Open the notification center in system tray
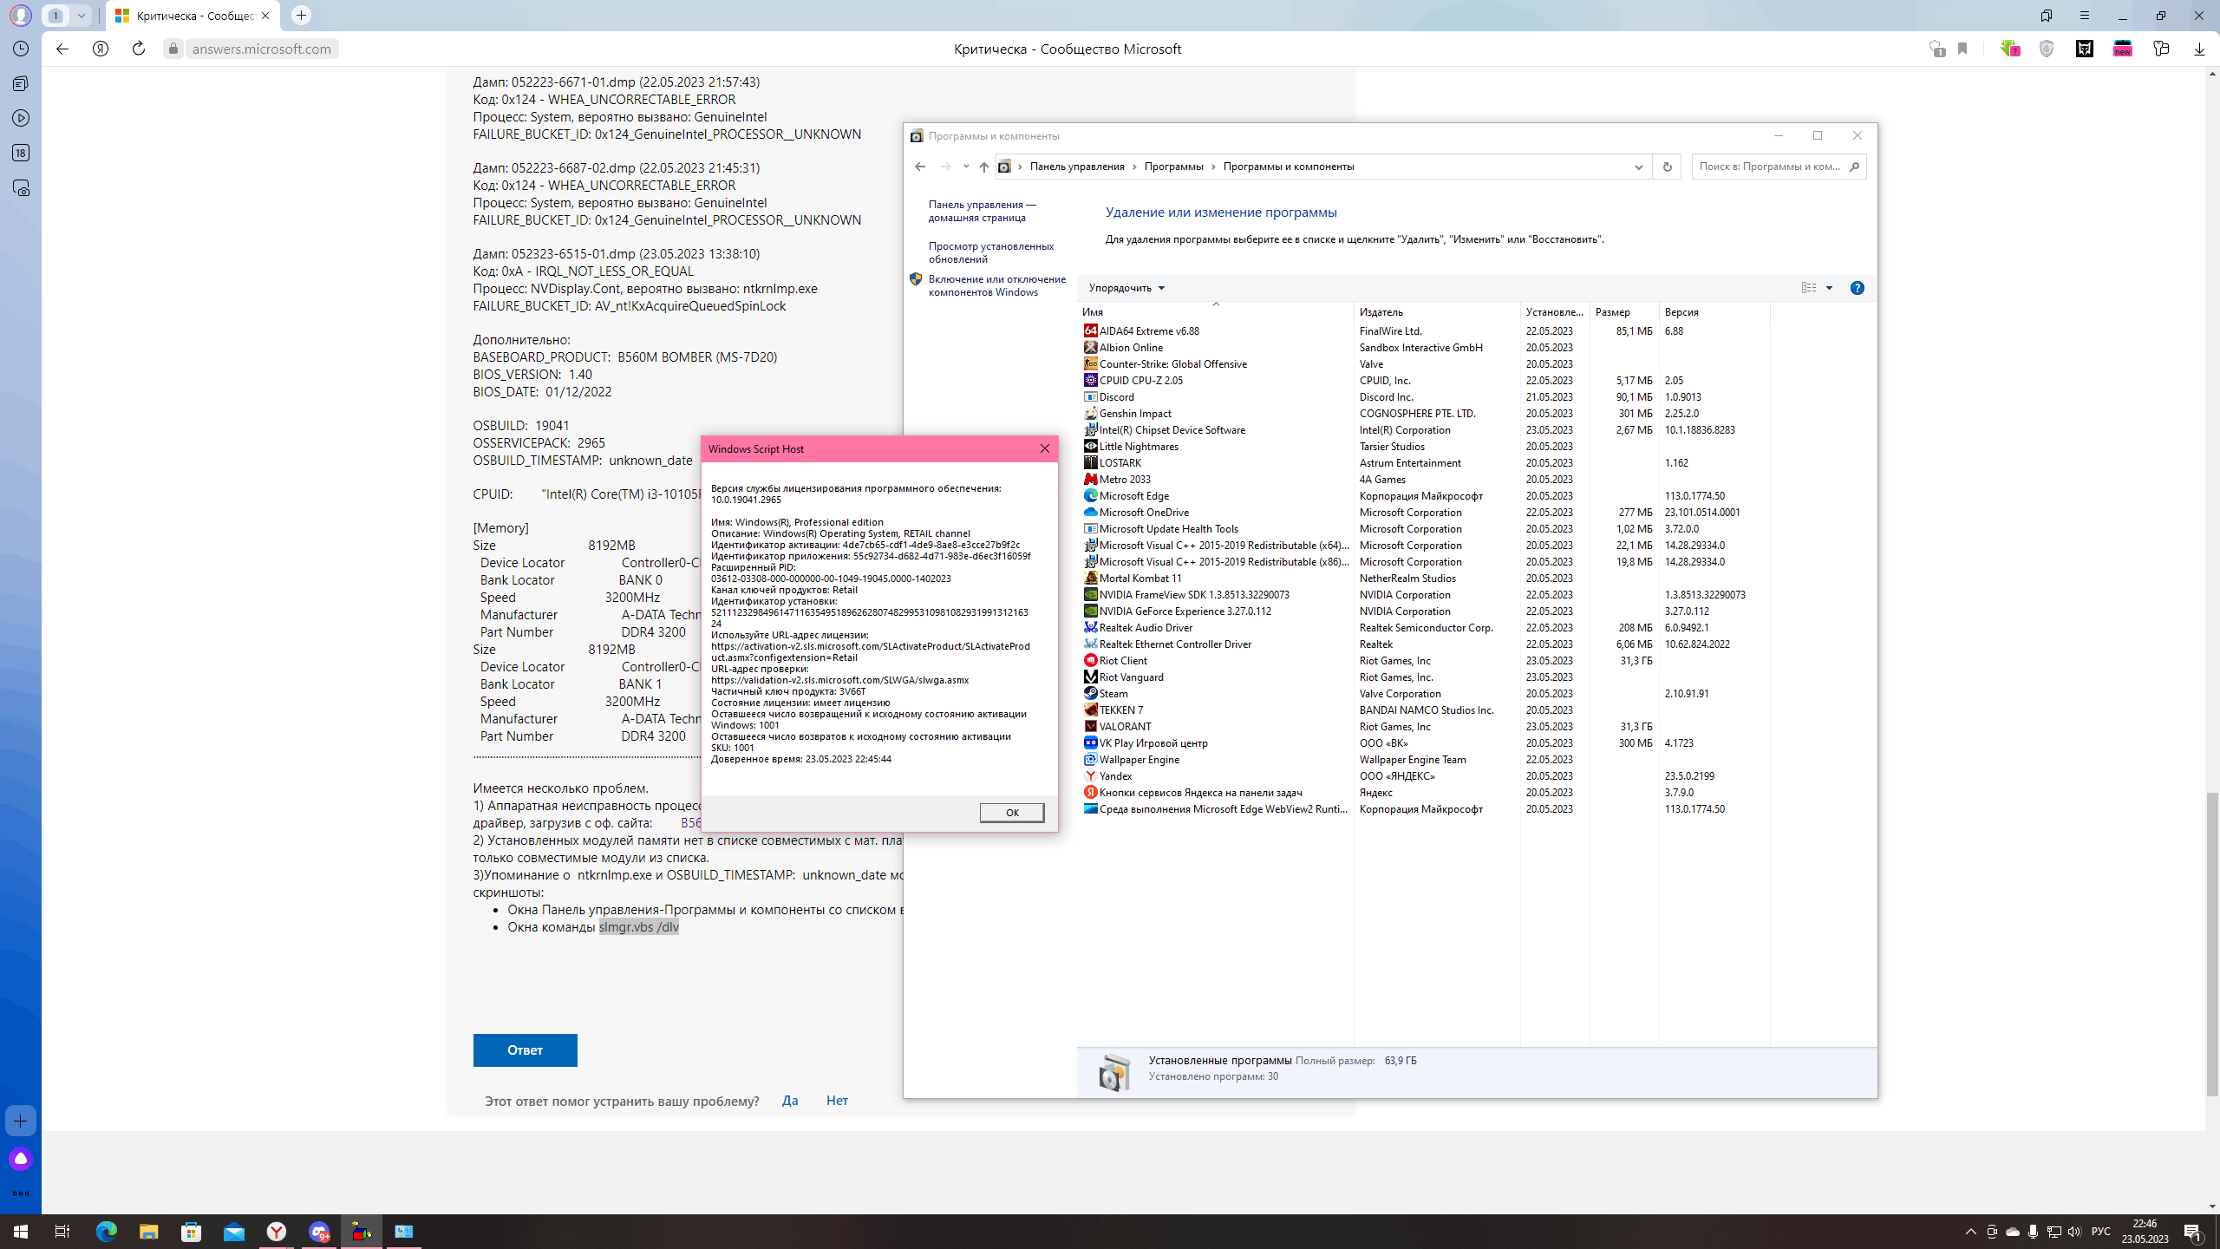 tap(2193, 1232)
